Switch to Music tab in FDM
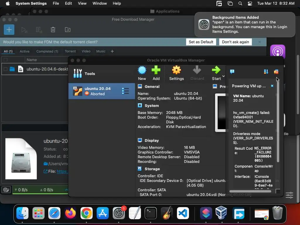 [101, 51]
